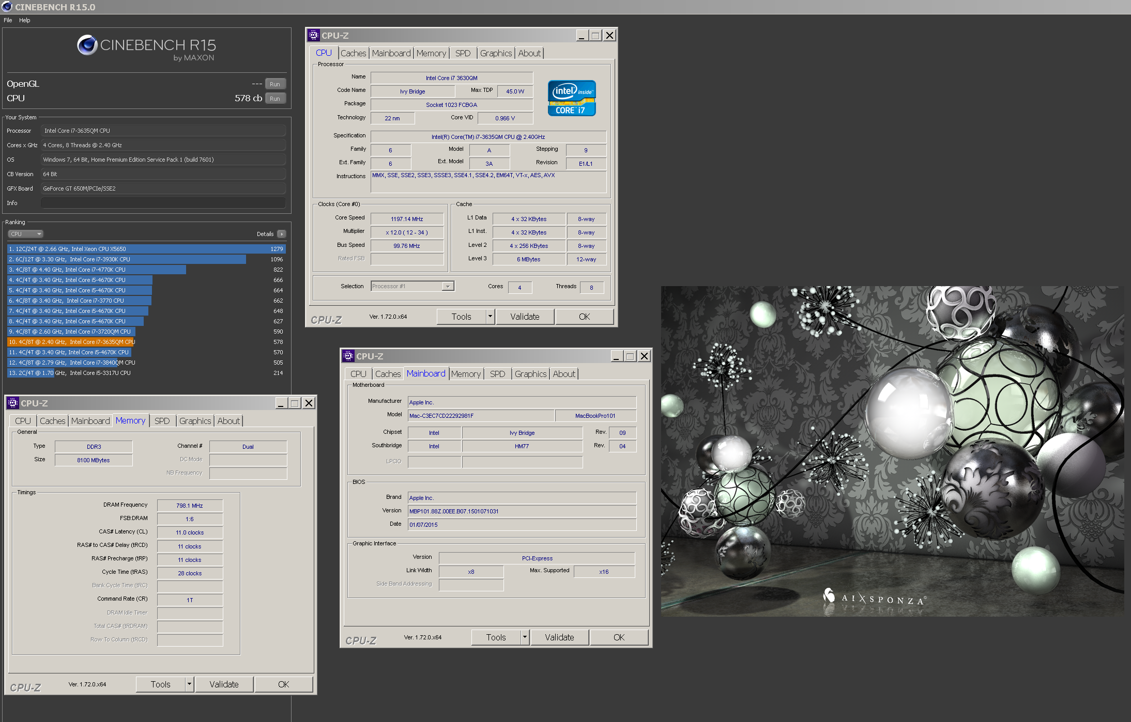Select Core i7-3930K ranking bar row

point(146,259)
